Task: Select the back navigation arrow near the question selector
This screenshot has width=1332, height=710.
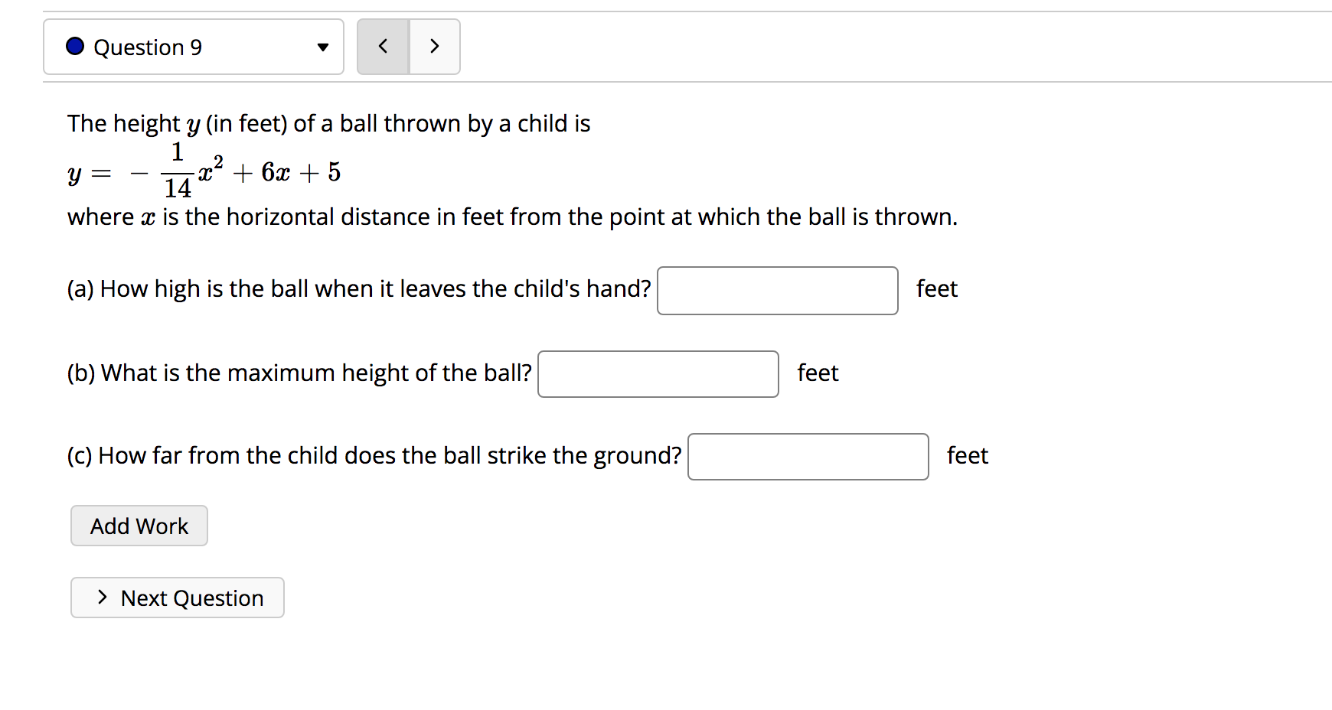Action: (383, 46)
